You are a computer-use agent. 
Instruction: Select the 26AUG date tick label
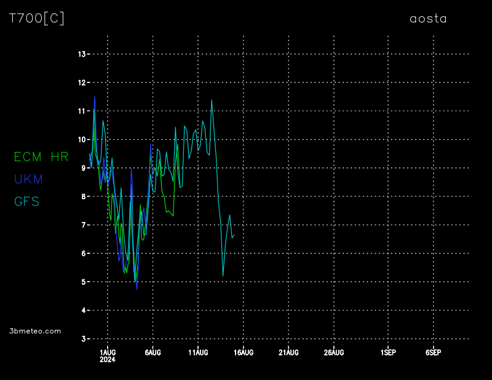[334, 352]
